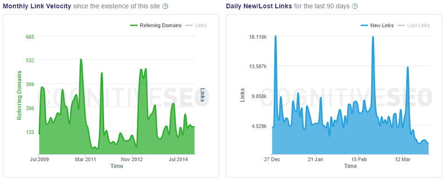
Task: Click the green Referring Domains legend line
Action: pyautogui.click(x=134, y=26)
